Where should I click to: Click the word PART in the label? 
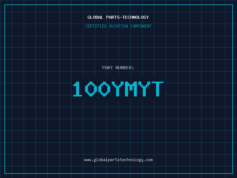pyautogui.click(x=108, y=68)
